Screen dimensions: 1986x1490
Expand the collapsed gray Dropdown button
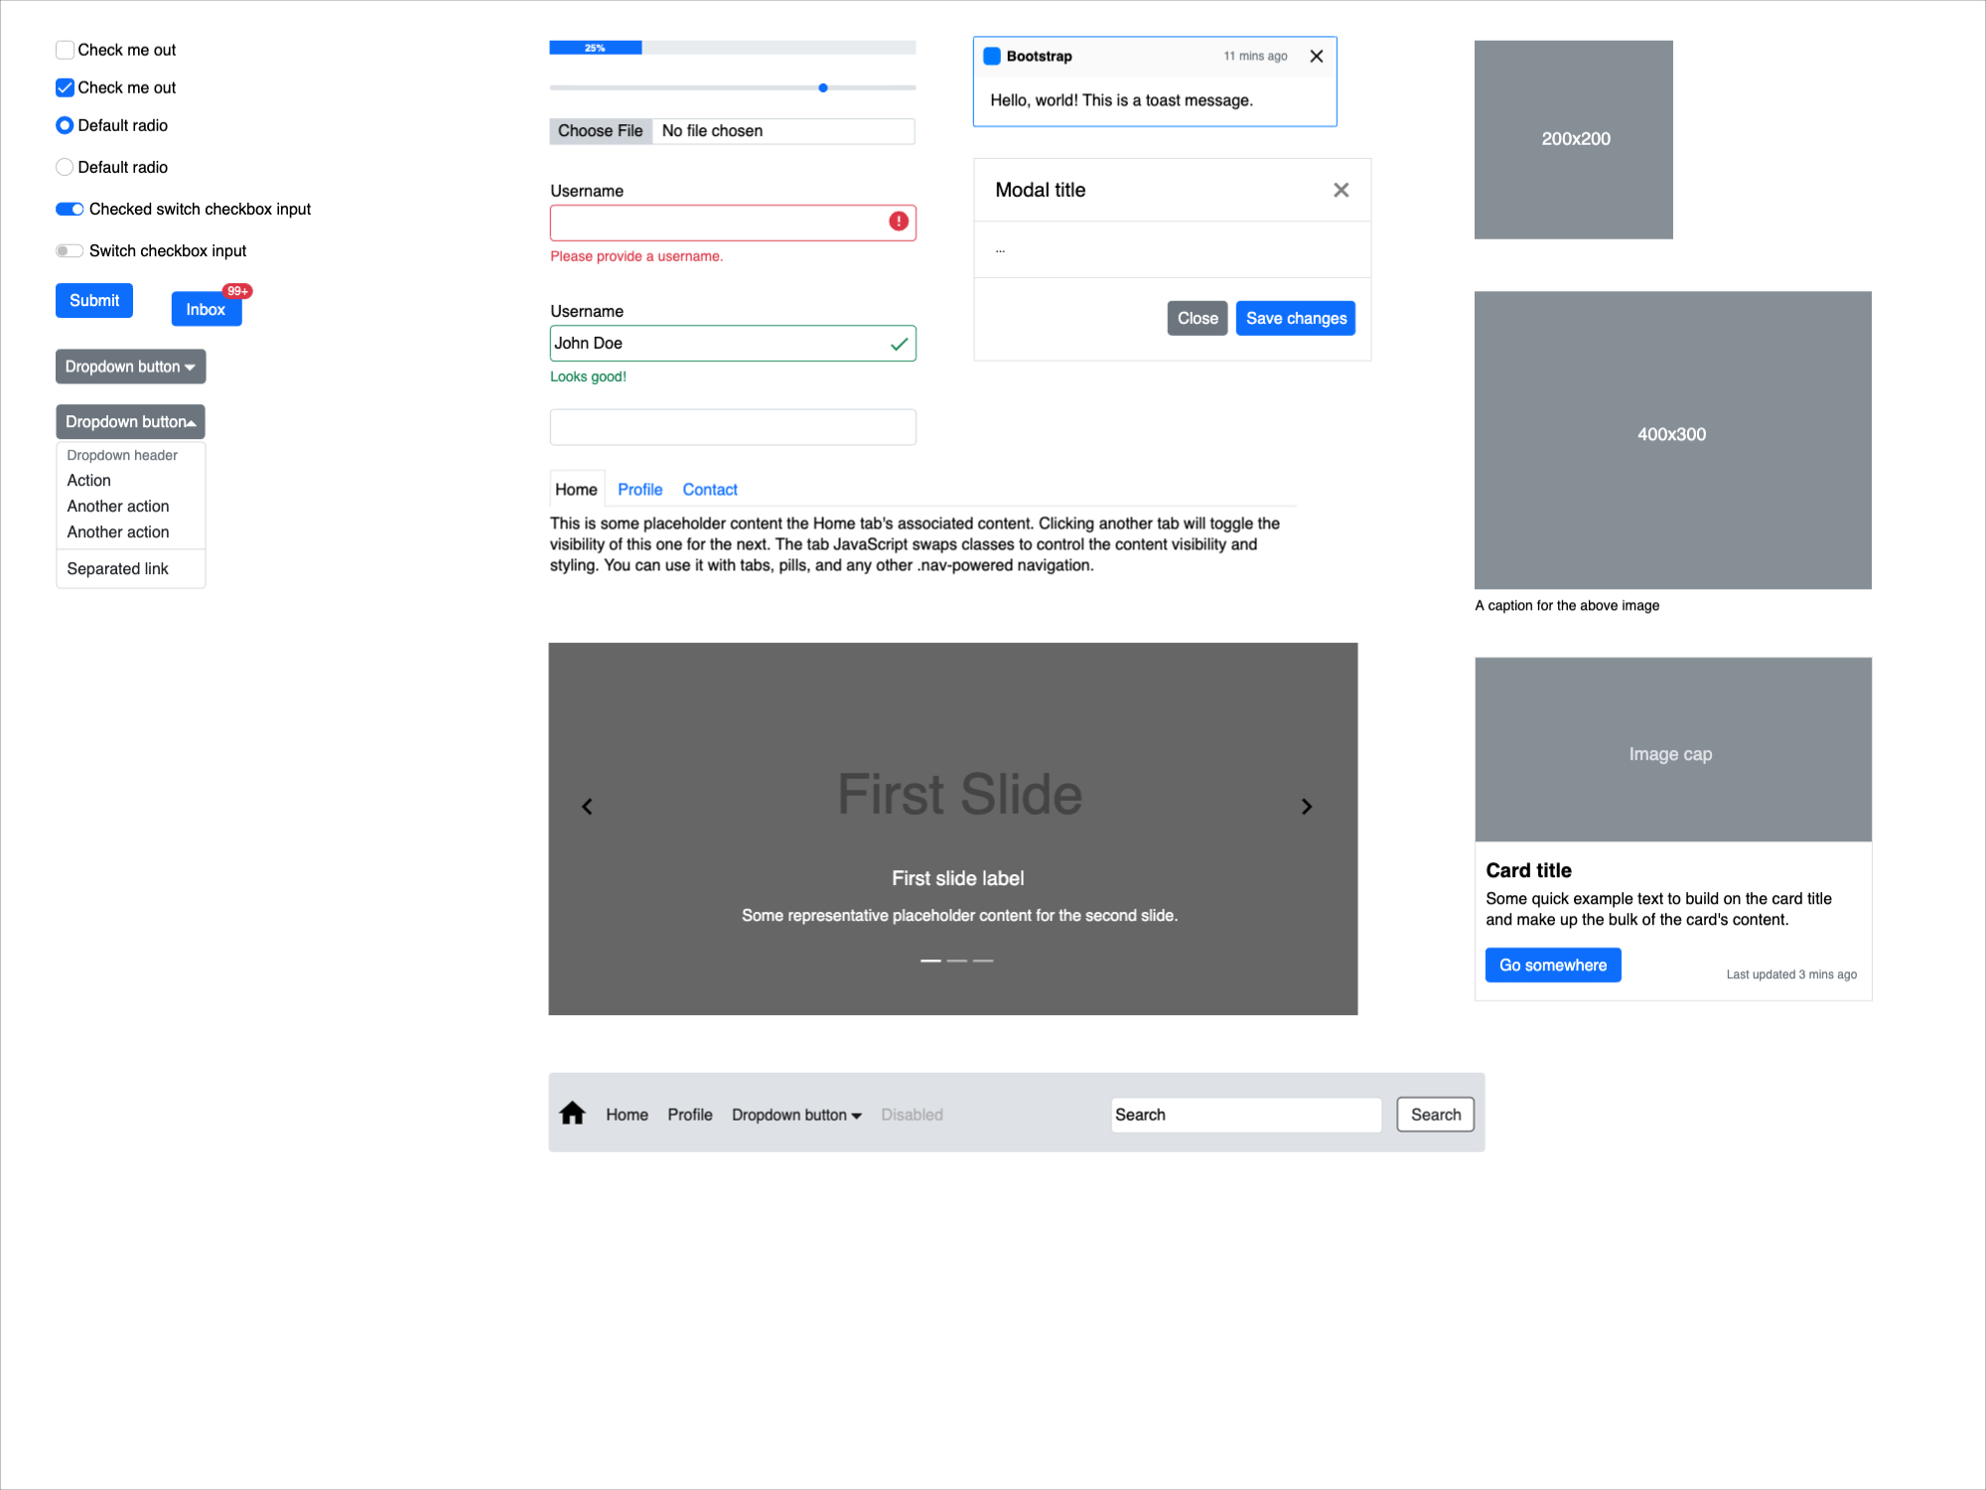tap(130, 367)
